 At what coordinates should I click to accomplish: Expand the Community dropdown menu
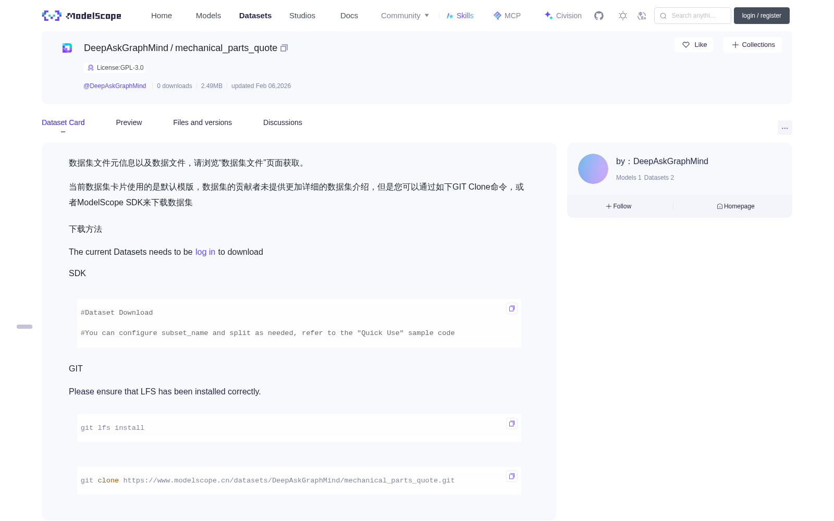coord(405,16)
